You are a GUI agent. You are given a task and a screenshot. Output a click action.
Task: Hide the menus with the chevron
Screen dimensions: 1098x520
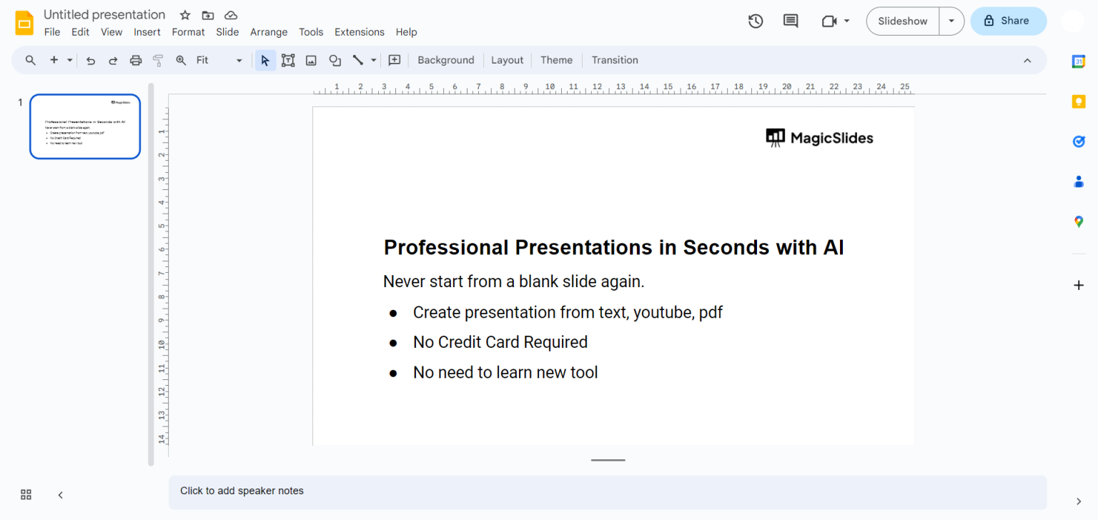pyautogui.click(x=1027, y=60)
